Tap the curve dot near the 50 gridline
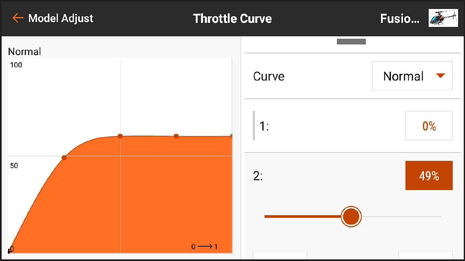 click(64, 158)
